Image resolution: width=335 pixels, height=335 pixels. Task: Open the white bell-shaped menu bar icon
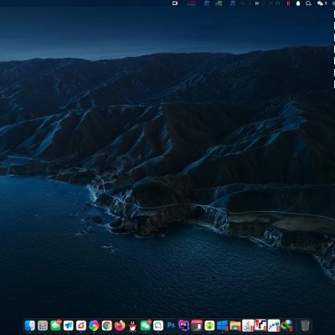pyautogui.click(x=298, y=3)
